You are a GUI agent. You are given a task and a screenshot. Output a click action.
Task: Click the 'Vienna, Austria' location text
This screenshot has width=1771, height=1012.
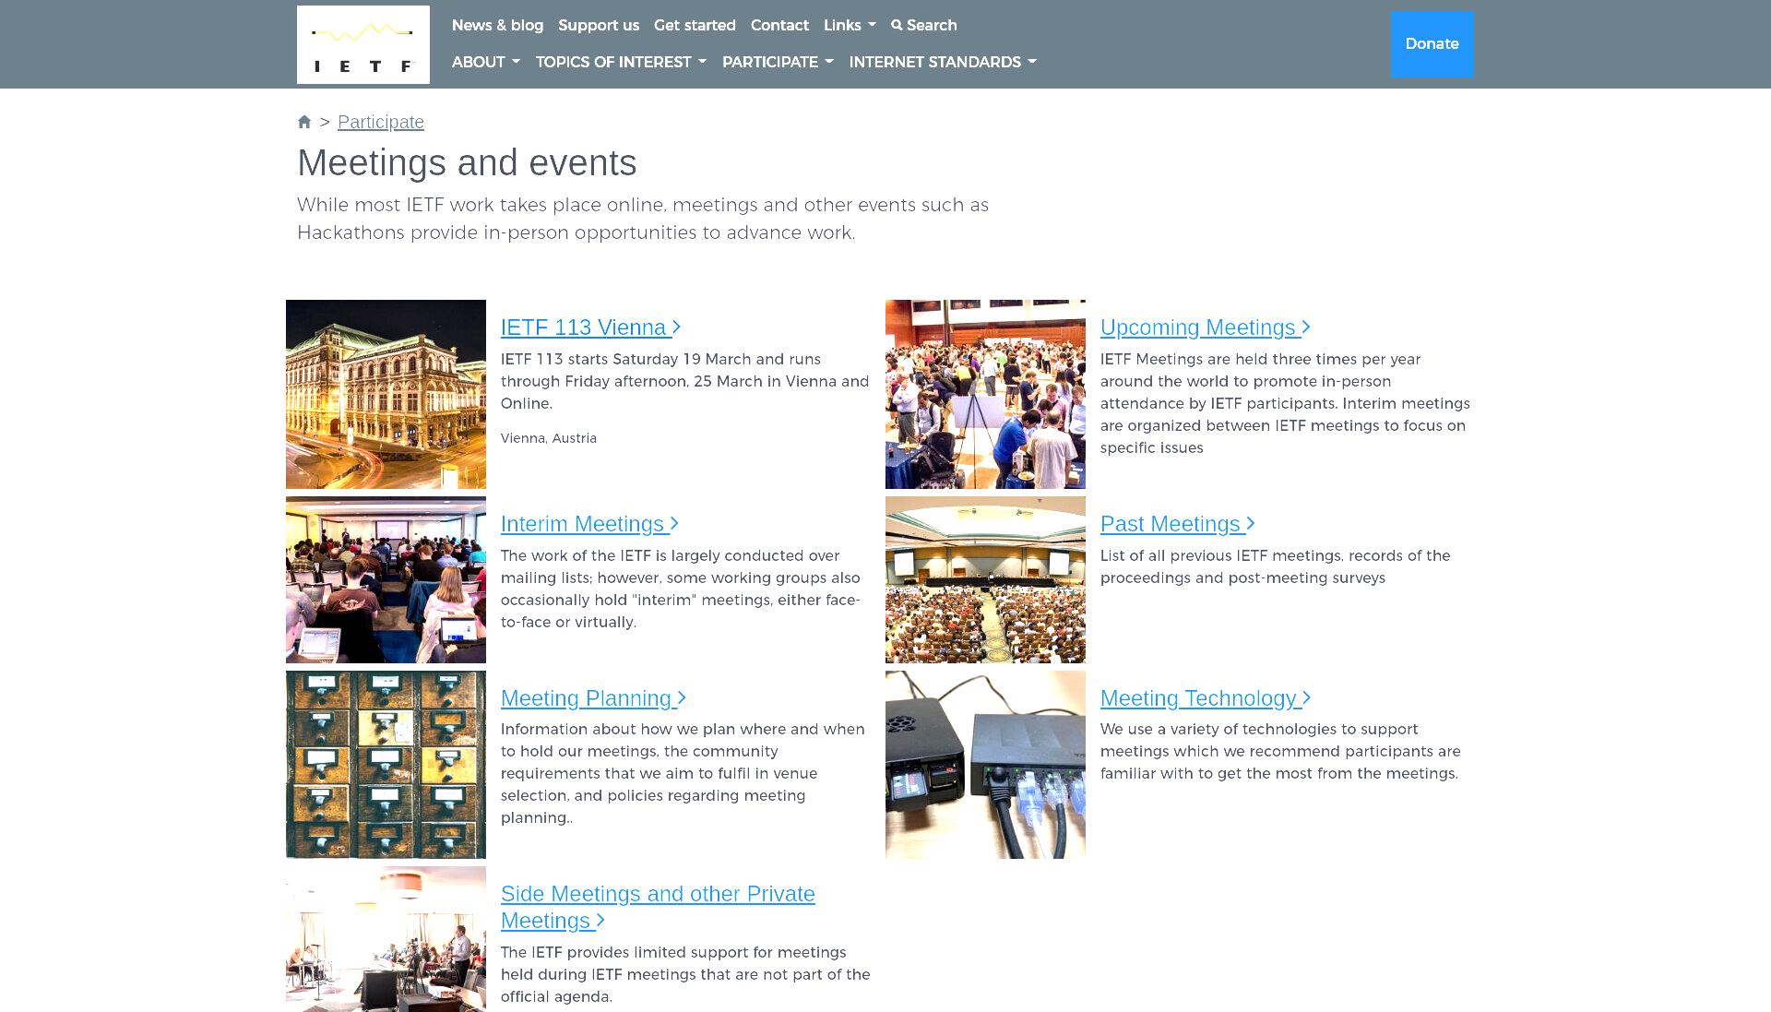(x=549, y=438)
